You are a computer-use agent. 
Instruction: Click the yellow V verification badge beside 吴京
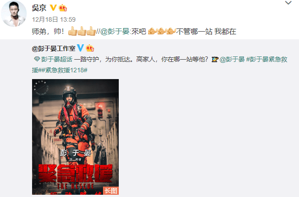point(53,8)
